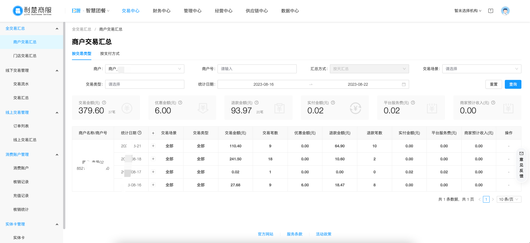Click the 查询 search button
530x243 pixels.
(513, 84)
